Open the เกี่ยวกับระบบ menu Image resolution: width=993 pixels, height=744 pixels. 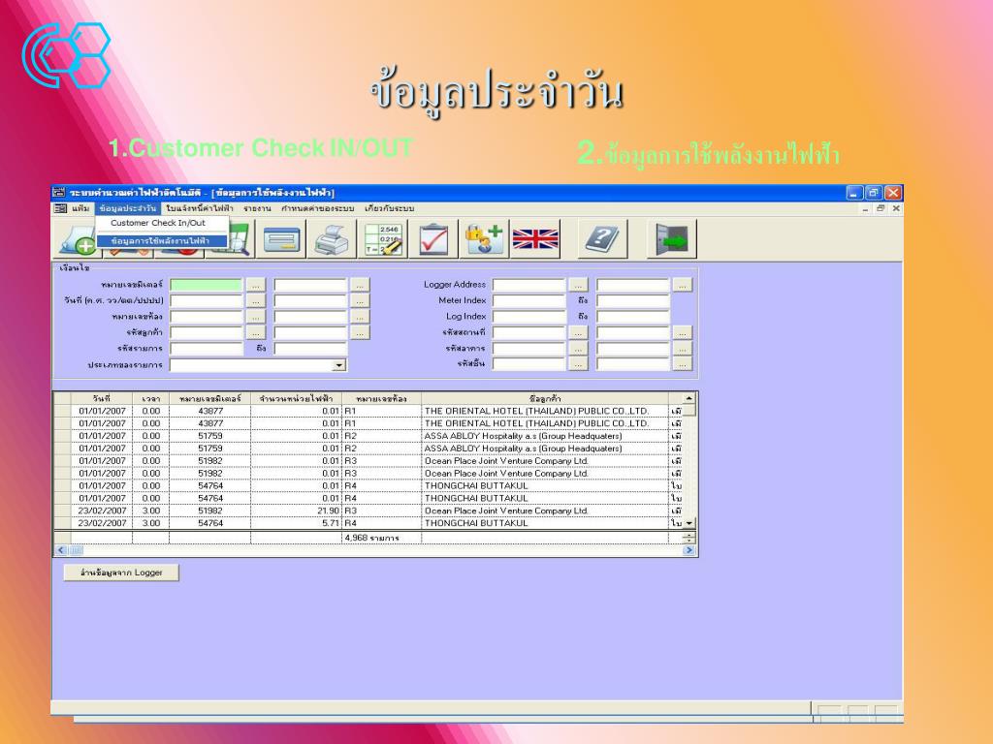coord(390,208)
